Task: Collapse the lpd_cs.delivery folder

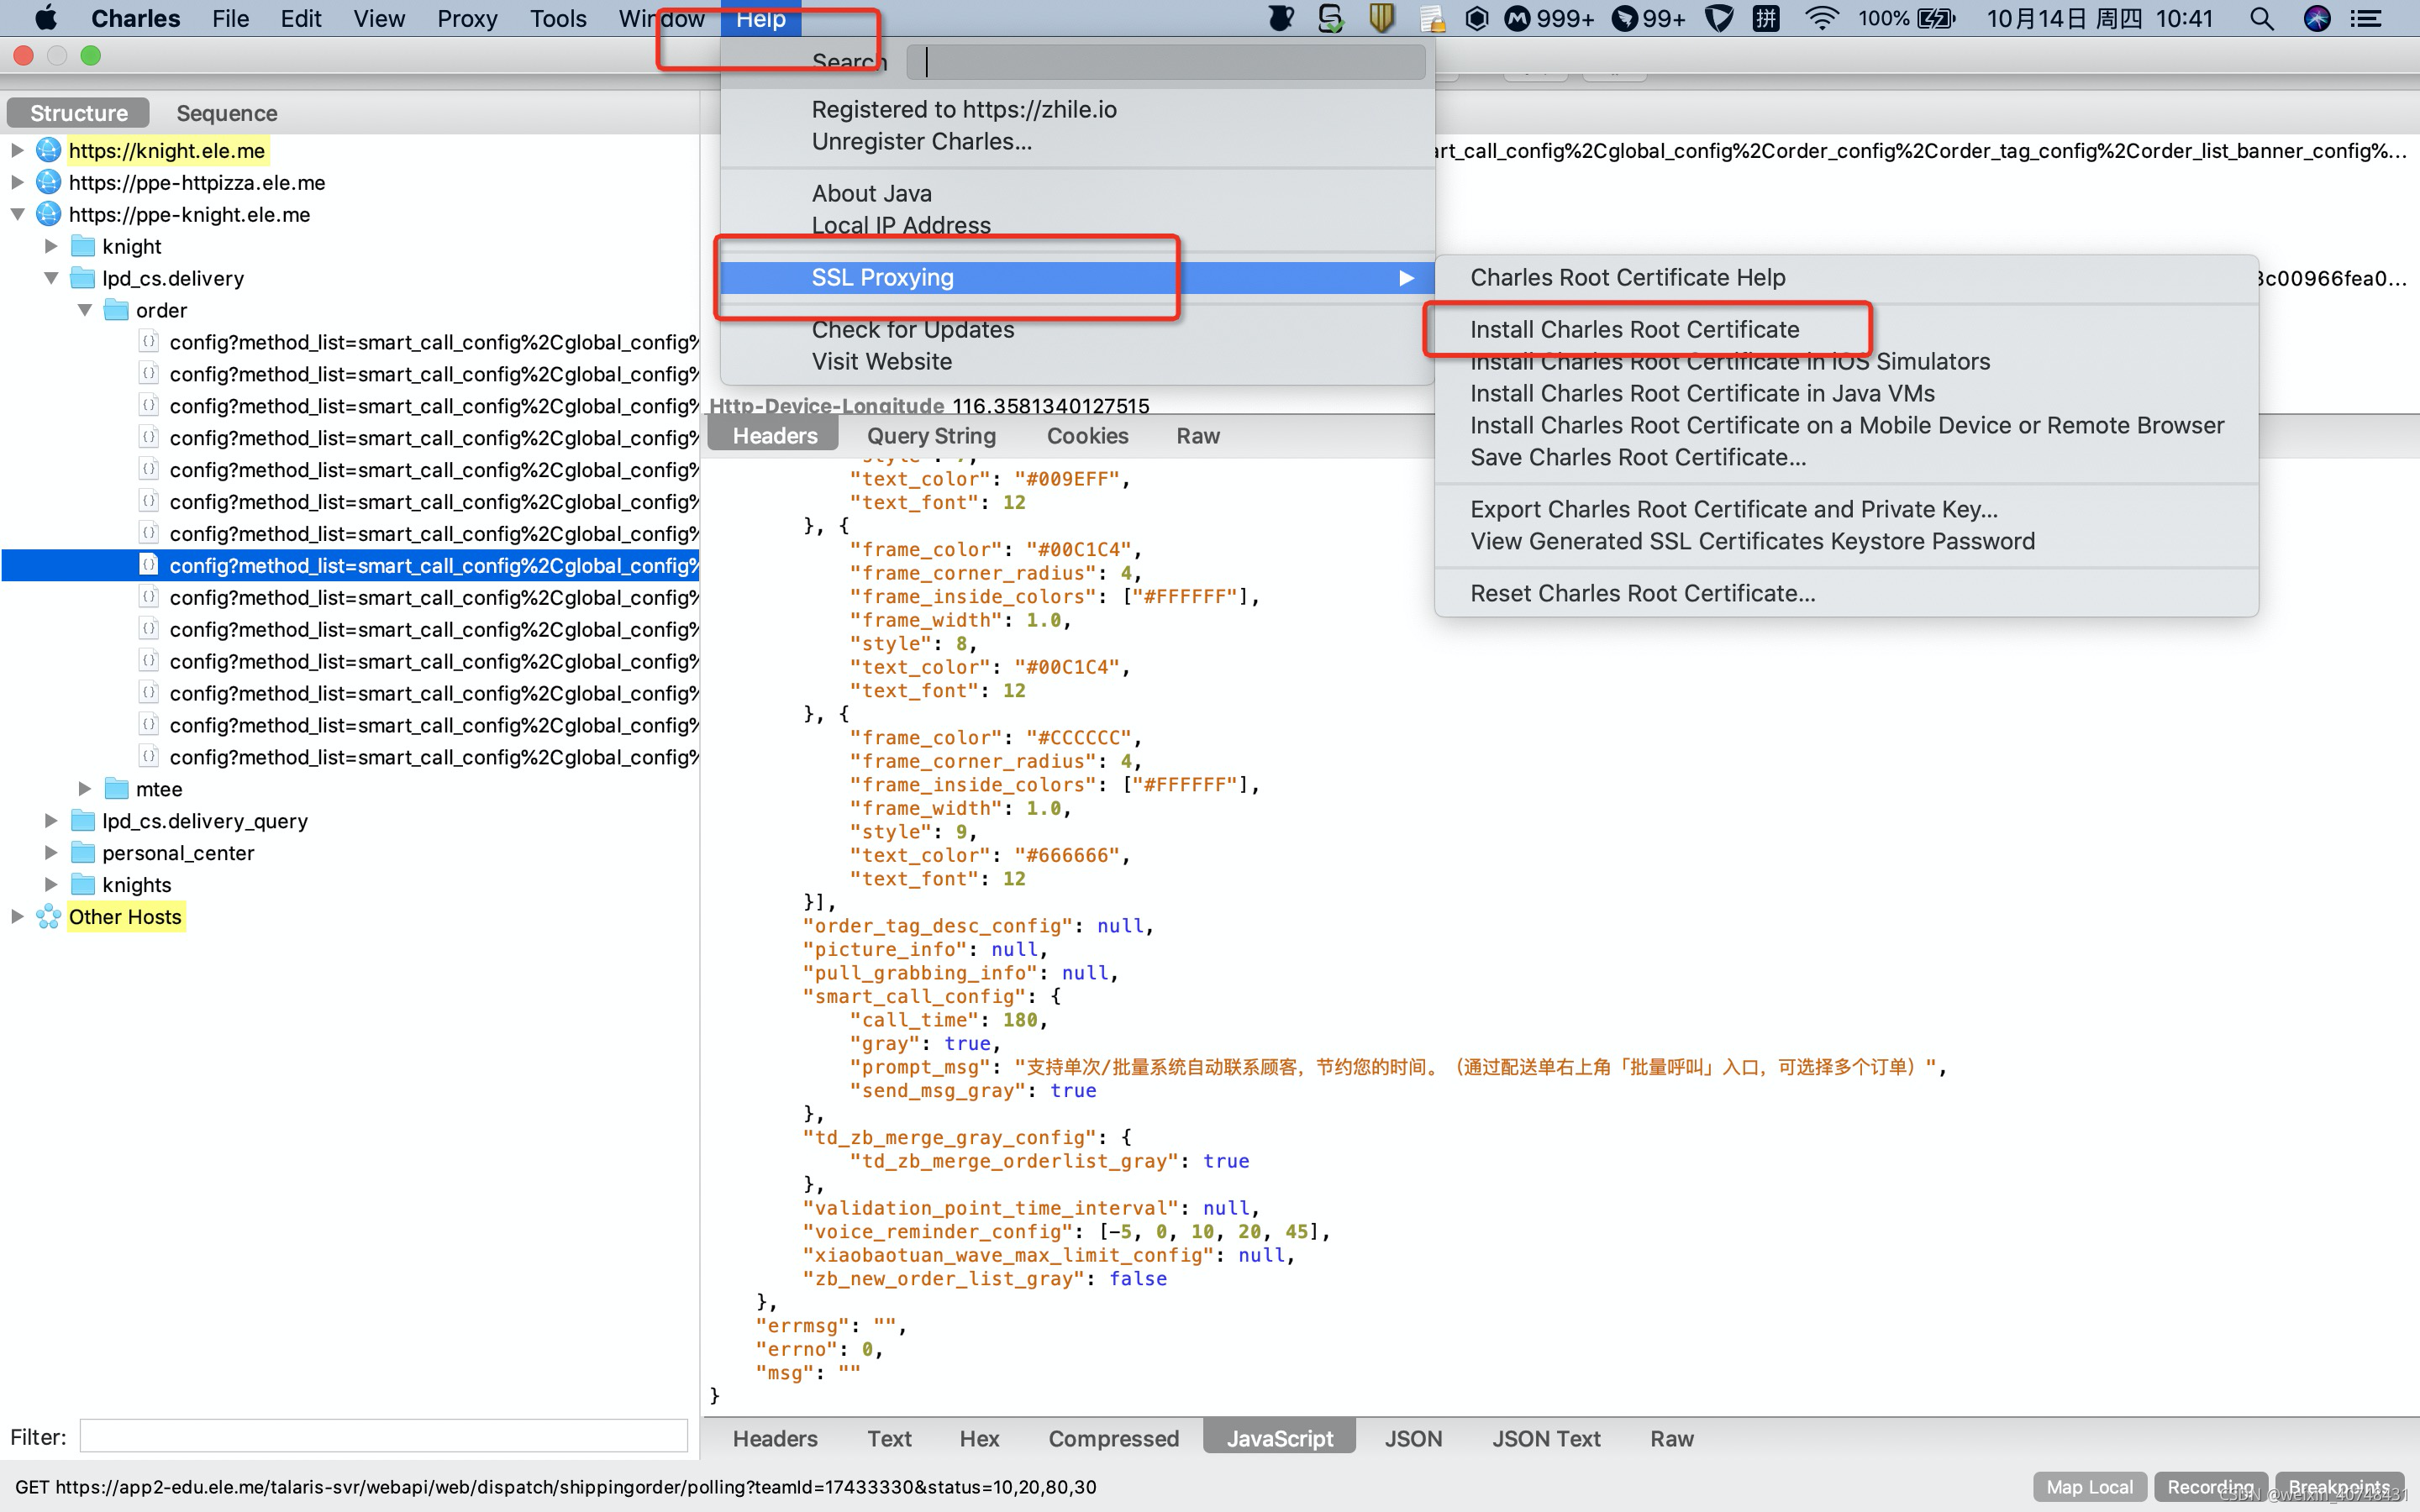Action: (51, 278)
